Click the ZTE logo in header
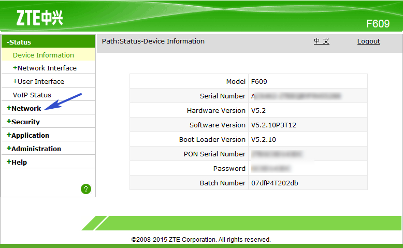Image resolution: width=403 pixels, height=248 pixels. click(39, 18)
